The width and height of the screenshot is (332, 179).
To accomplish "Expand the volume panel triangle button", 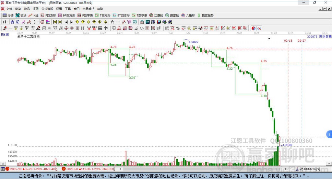I will point(3,163).
